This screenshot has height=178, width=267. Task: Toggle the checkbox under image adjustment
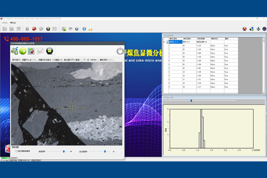[17, 151]
